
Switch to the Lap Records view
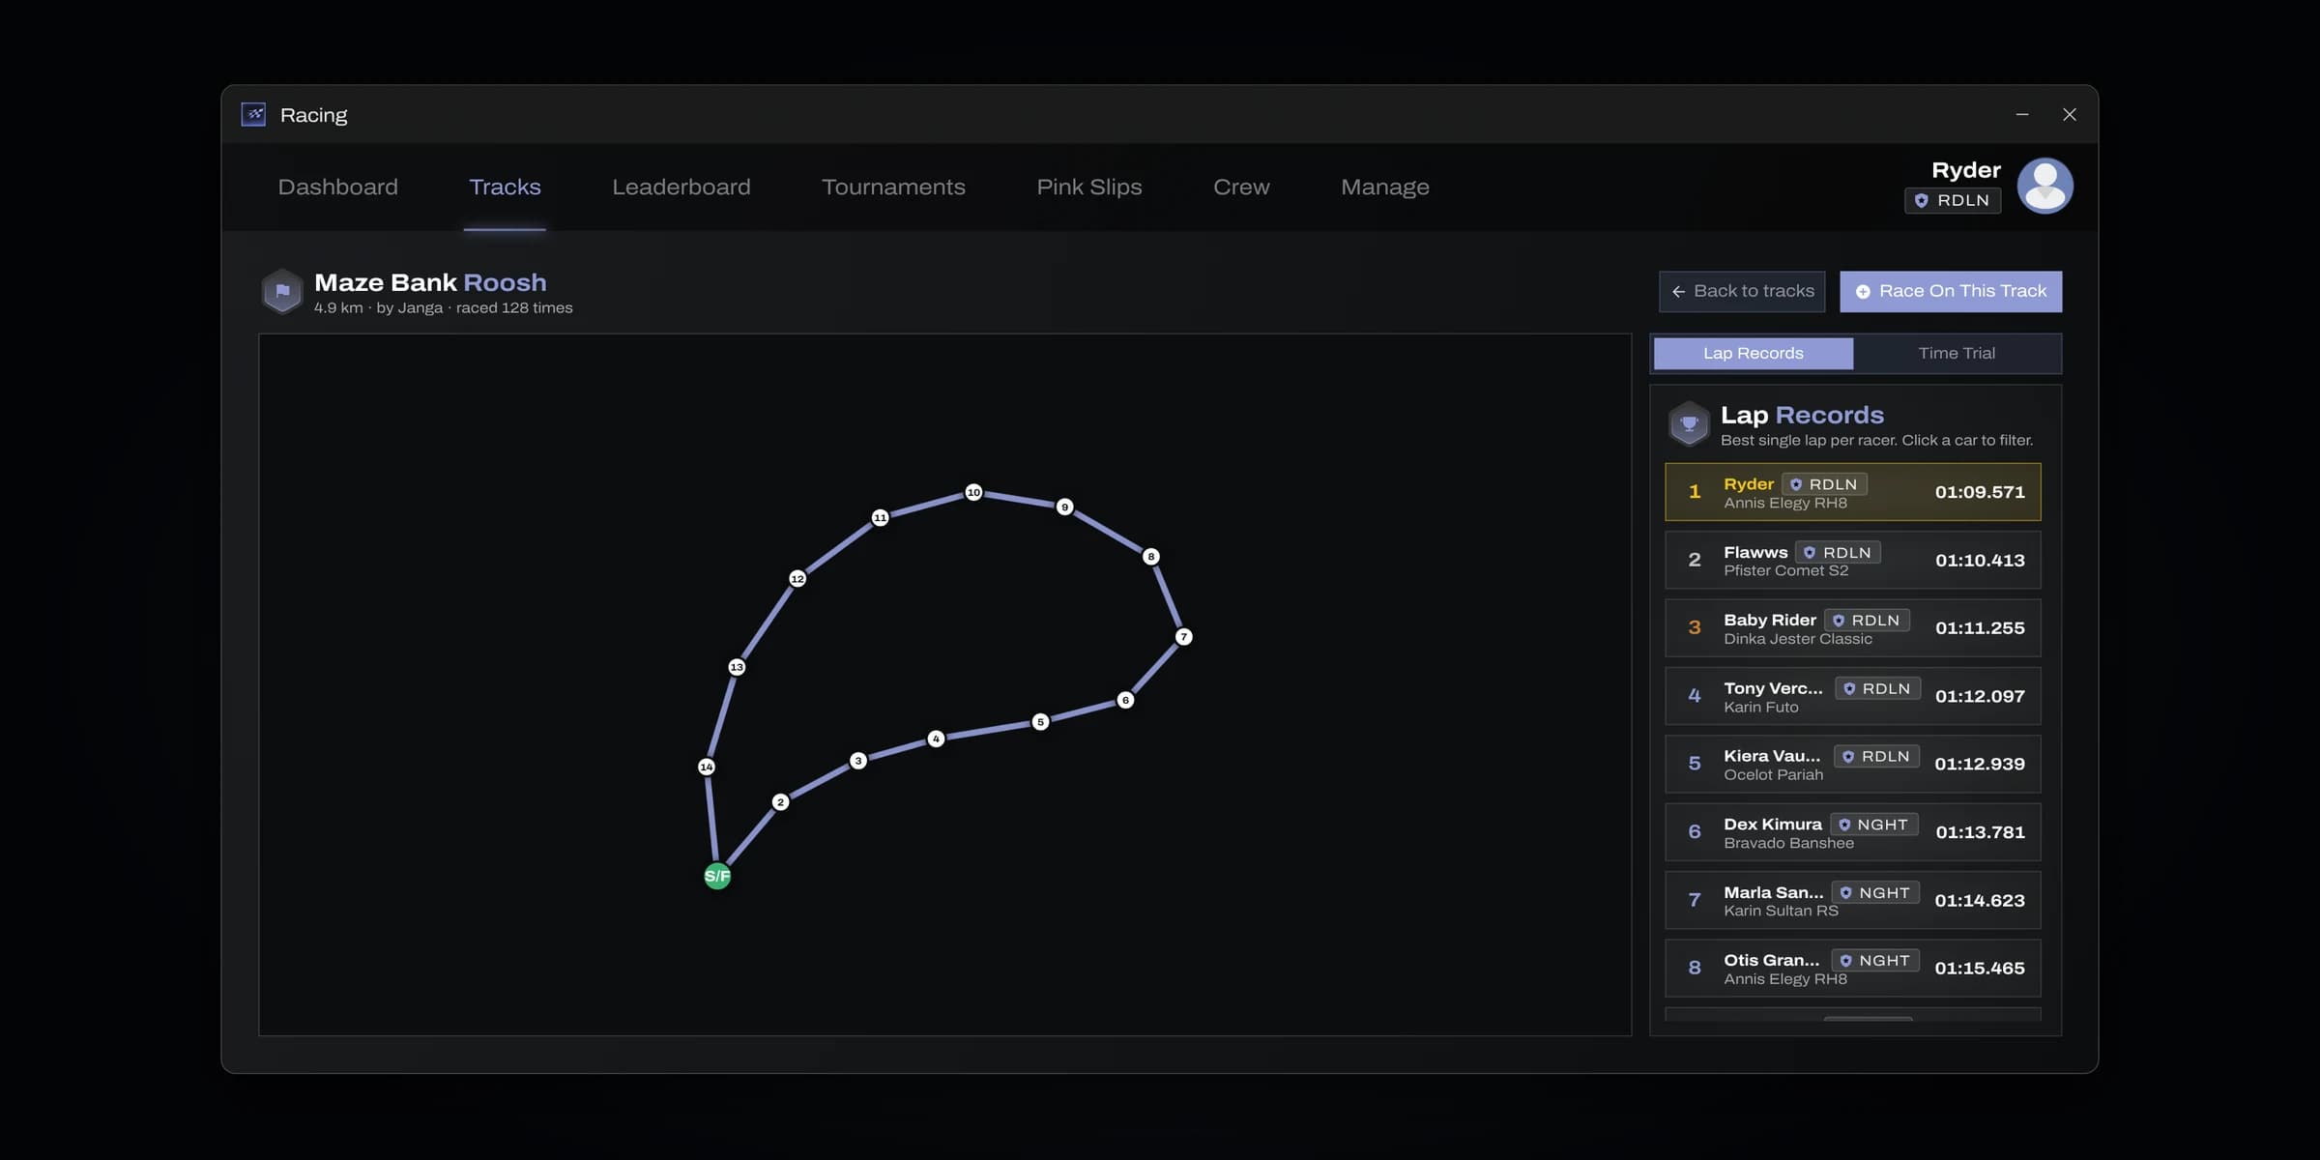1754,353
